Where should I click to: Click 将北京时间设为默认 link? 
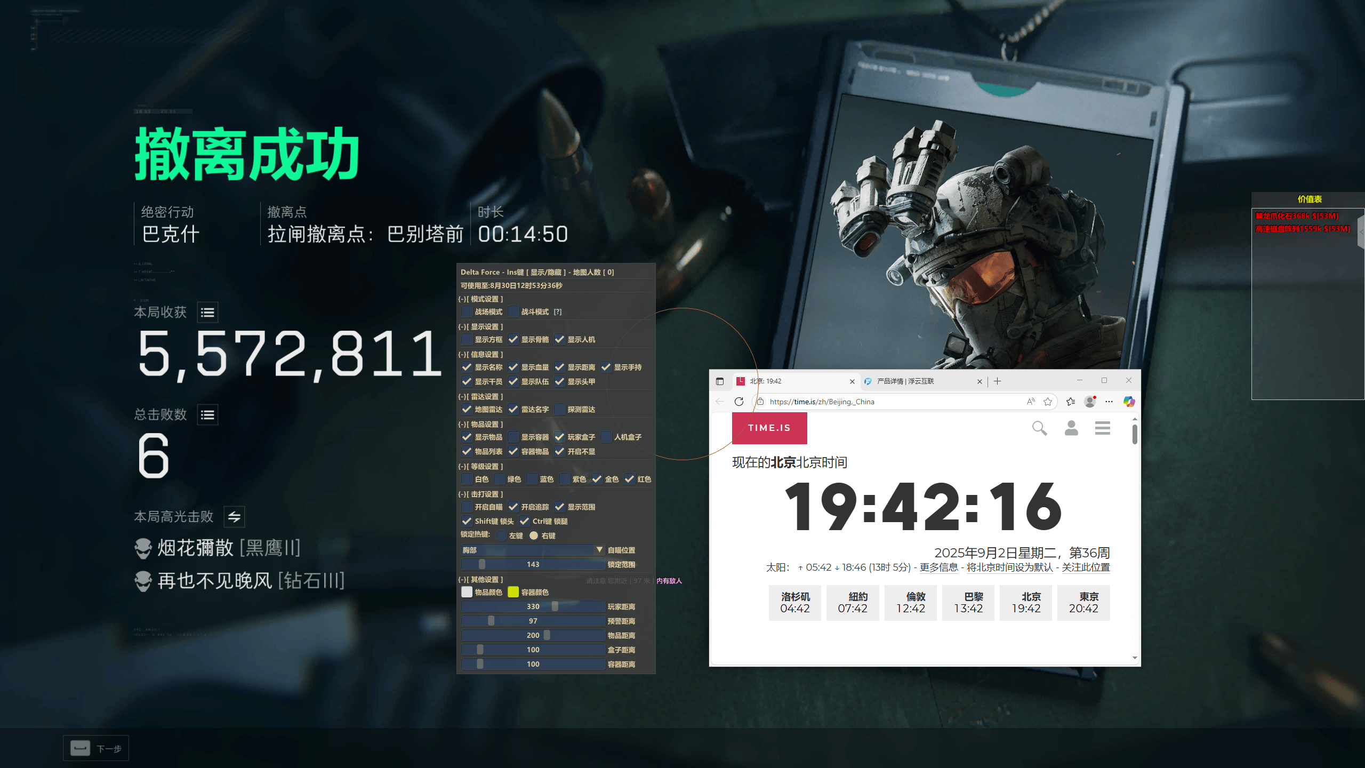(1009, 567)
